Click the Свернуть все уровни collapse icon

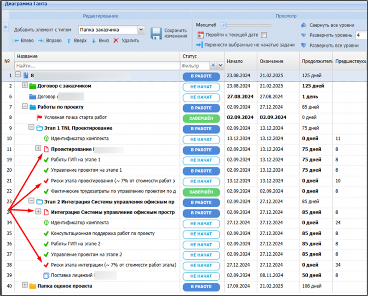pos(303,25)
